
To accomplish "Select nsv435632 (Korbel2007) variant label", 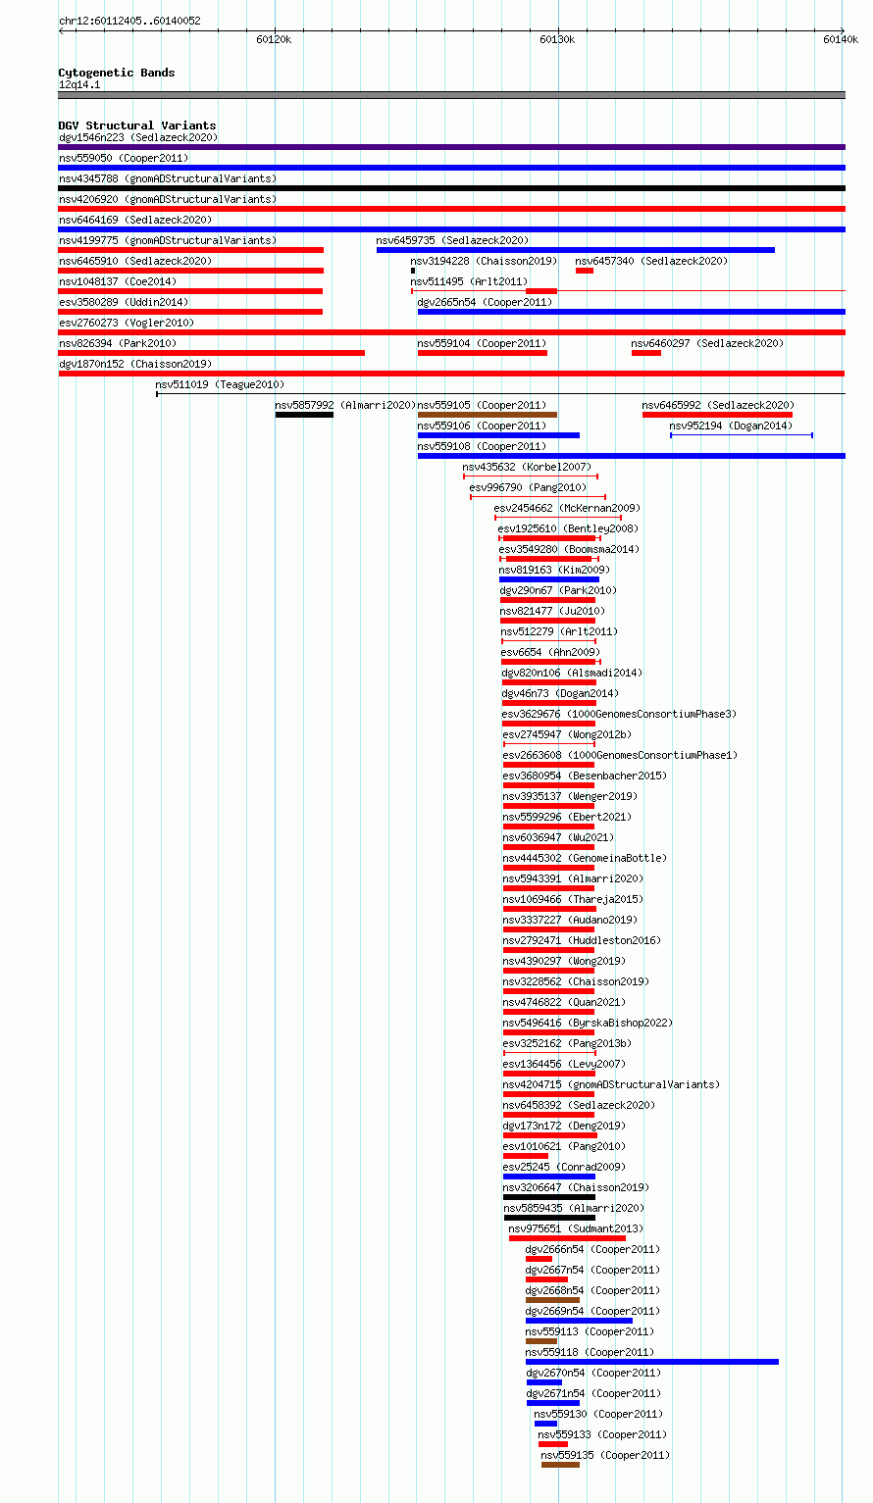I will (x=527, y=467).
